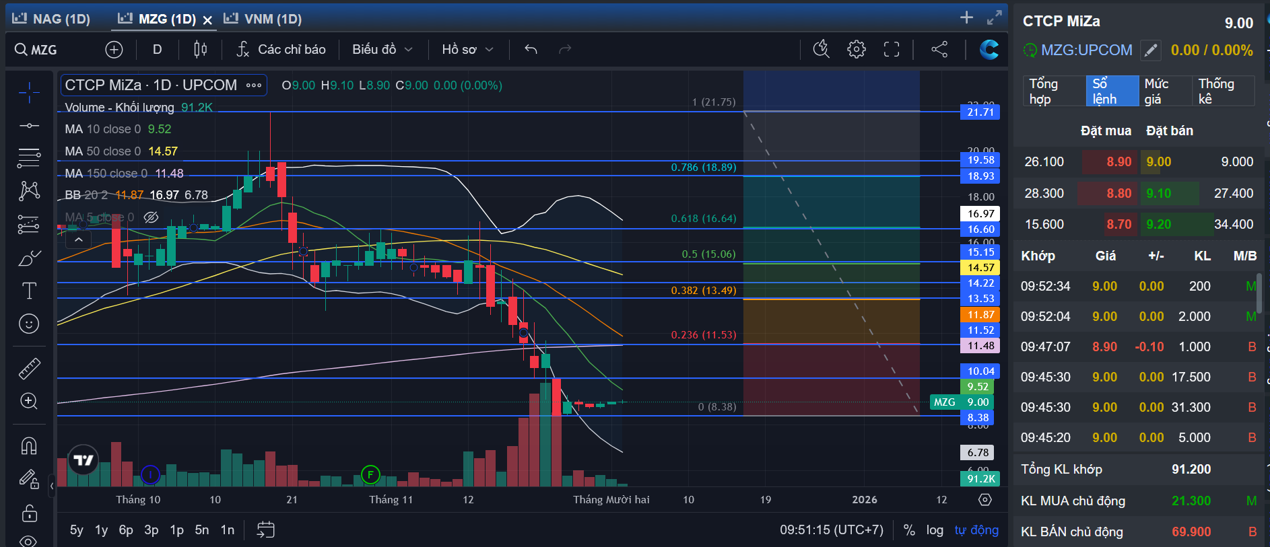Add a new chart tab with plus
This screenshot has height=547, width=1270.
click(x=966, y=17)
